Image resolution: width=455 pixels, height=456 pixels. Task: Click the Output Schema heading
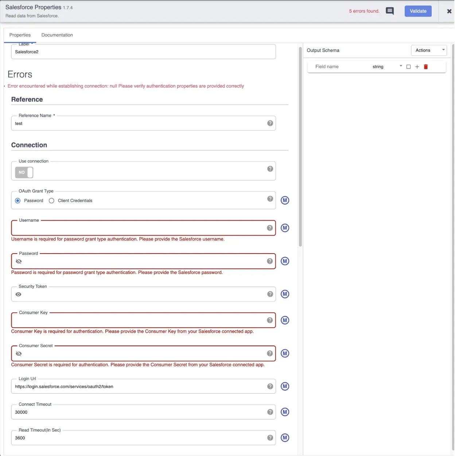(x=323, y=50)
